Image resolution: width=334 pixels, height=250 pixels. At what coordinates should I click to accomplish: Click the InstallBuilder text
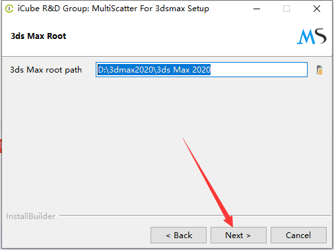(x=30, y=216)
